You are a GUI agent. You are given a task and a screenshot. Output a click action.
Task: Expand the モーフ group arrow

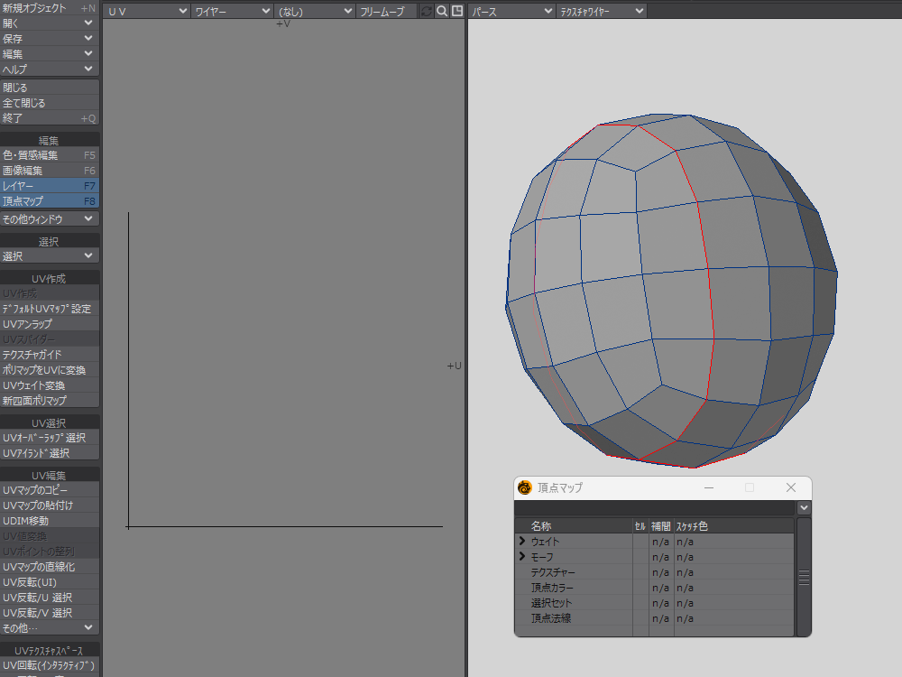tap(521, 557)
